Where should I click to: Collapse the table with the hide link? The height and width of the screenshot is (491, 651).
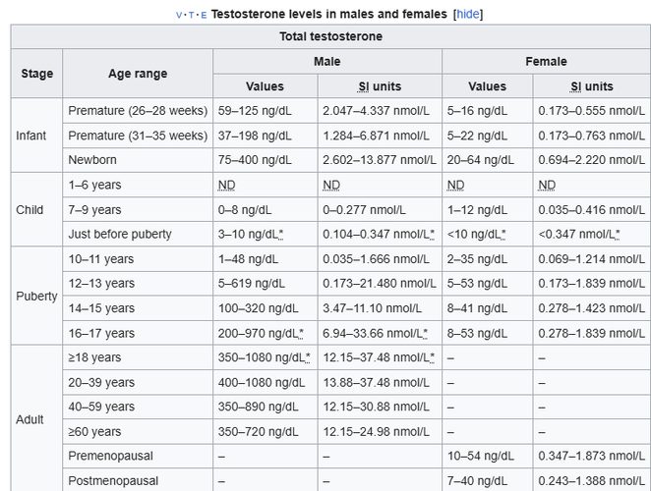468,14
